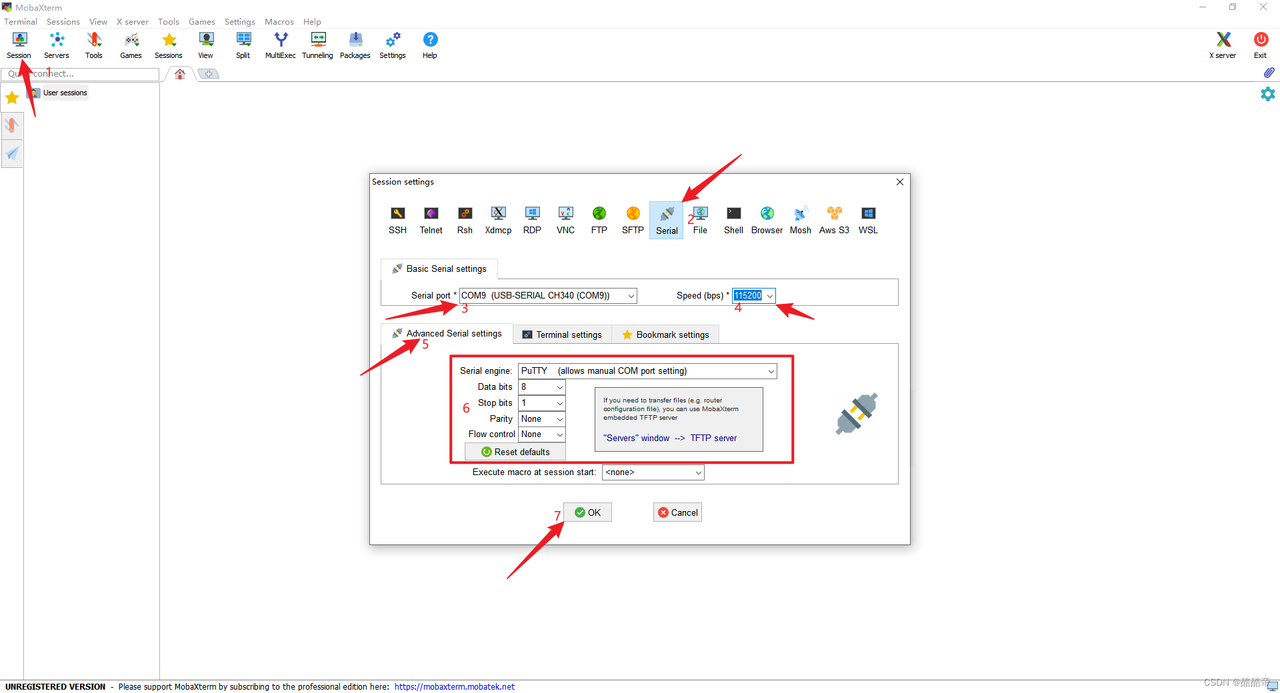Viewport: 1280px width, 693px height.
Task: Open the Terminal menu
Action: point(21,21)
